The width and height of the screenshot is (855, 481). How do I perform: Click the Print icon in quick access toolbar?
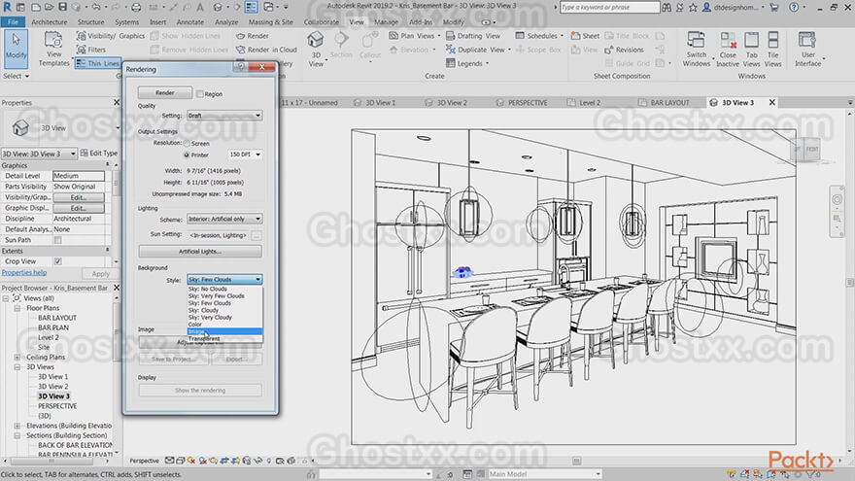click(136, 7)
